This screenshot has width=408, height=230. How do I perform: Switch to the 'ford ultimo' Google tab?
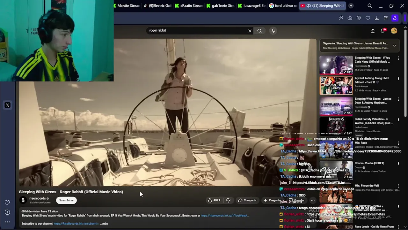tap(283, 6)
